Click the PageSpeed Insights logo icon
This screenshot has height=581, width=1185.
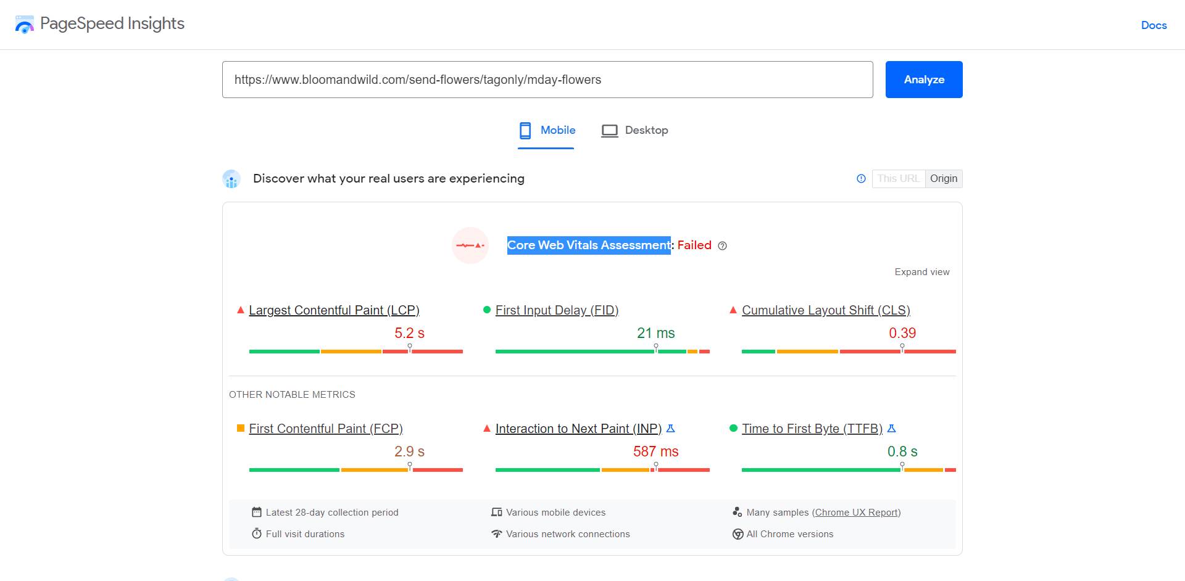[25, 25]
